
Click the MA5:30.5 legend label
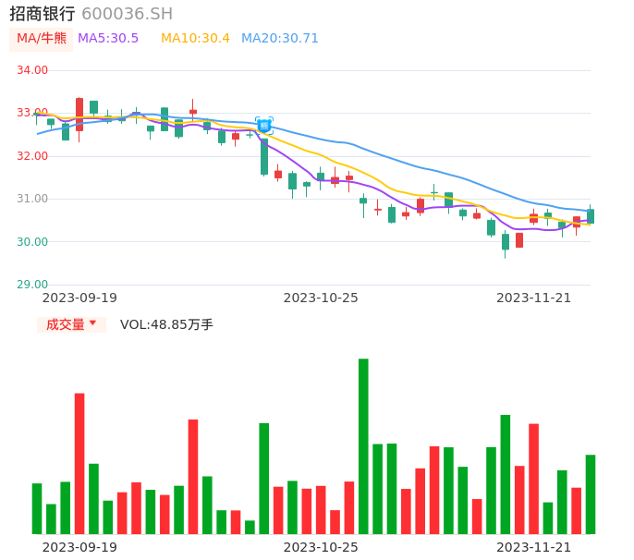108,39
